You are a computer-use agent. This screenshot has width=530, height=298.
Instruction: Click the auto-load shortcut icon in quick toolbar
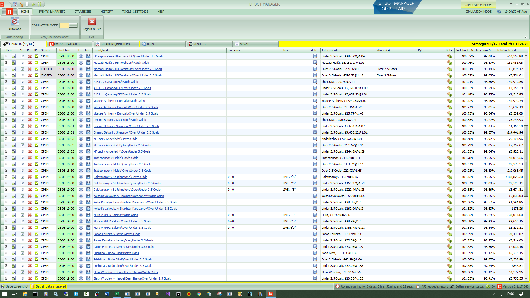(x=15, y=4)
